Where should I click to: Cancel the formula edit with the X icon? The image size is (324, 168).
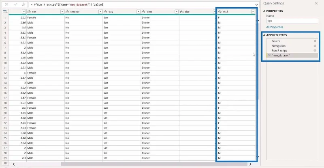pyautogui.click(x=6, y=4)
